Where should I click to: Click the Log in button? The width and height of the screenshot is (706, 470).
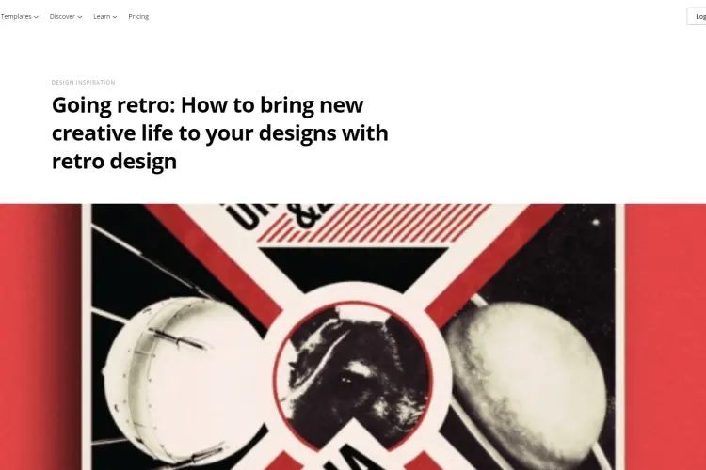tap(697, 16)
